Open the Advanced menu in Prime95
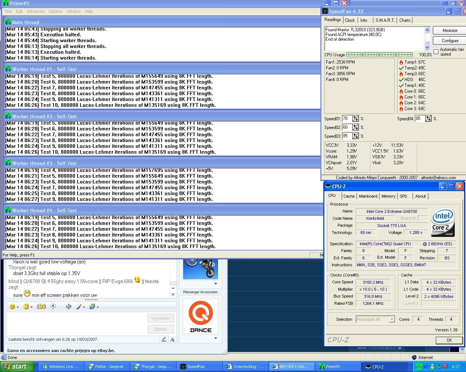This screenshot has height=372, width=466. (36, 11)
